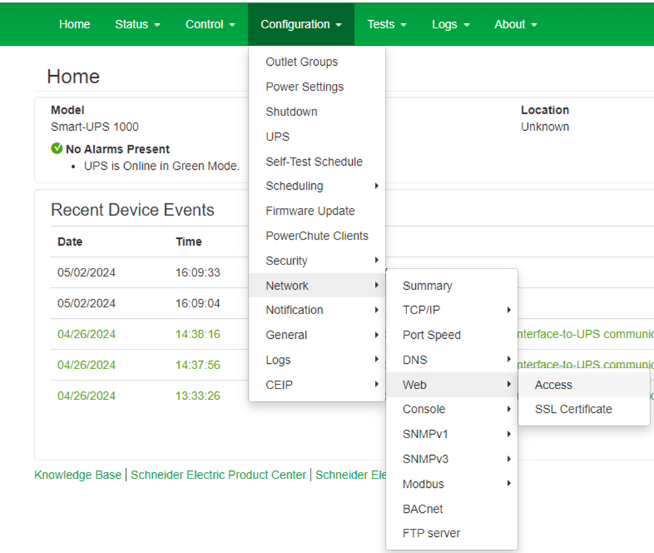Expand the TCP/IP submenu

click(451, 310)
